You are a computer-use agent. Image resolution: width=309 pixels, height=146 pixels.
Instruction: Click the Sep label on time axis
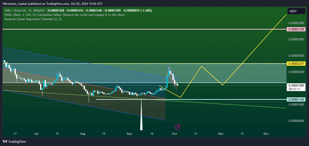click(129, 134)
